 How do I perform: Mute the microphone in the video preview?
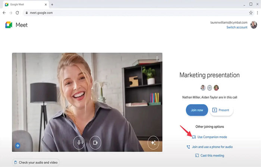79,143
